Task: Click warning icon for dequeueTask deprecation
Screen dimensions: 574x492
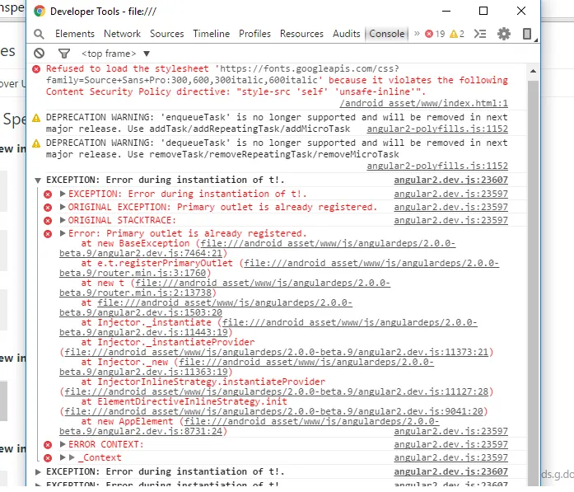Action: pyautogui.click(x=36, y=143)
